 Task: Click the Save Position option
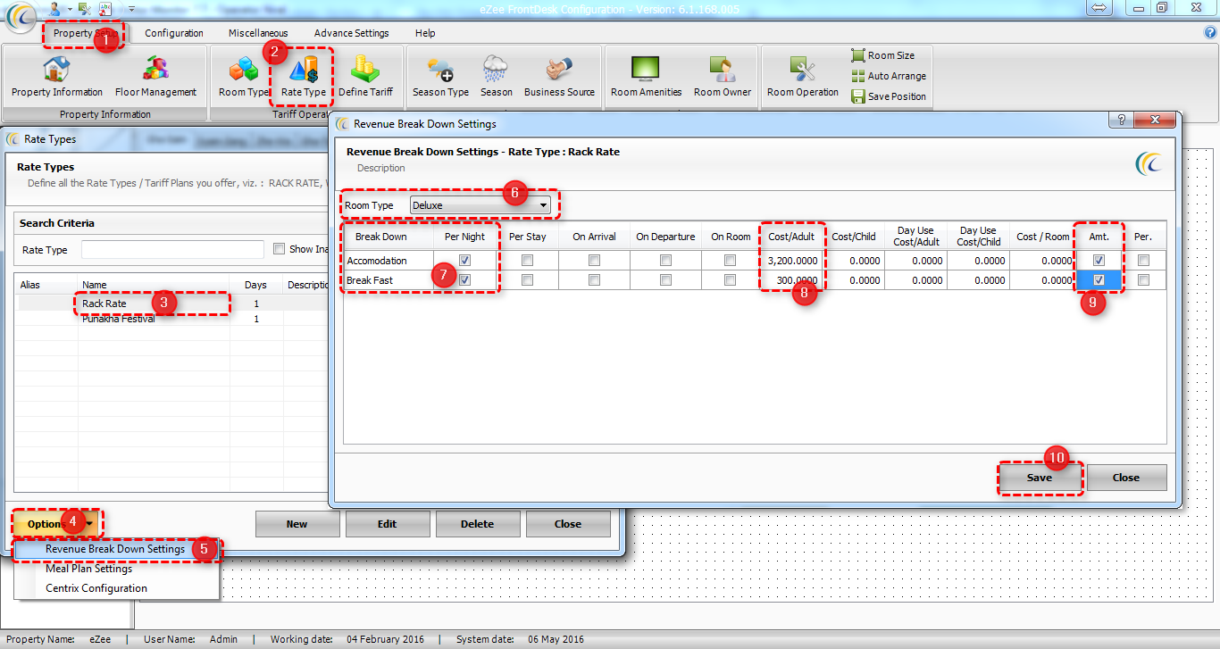tap(890, 96)
